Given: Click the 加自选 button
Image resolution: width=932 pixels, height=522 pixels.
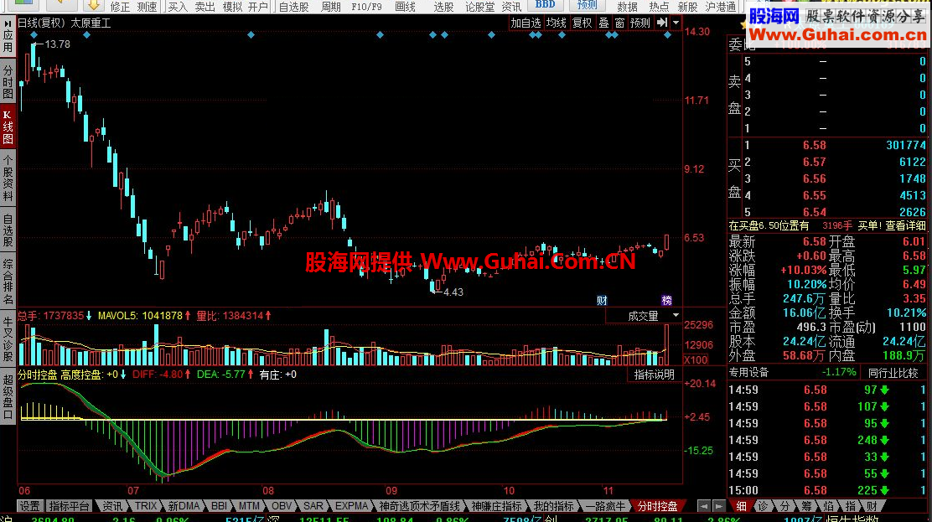Looking at the screenshot, I should pyautogui.click(x=526, y=23).
